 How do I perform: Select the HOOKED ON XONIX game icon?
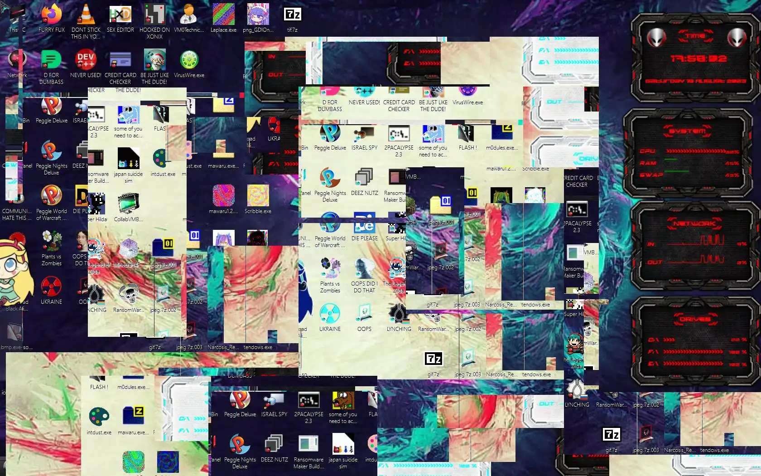pos(154,15)
